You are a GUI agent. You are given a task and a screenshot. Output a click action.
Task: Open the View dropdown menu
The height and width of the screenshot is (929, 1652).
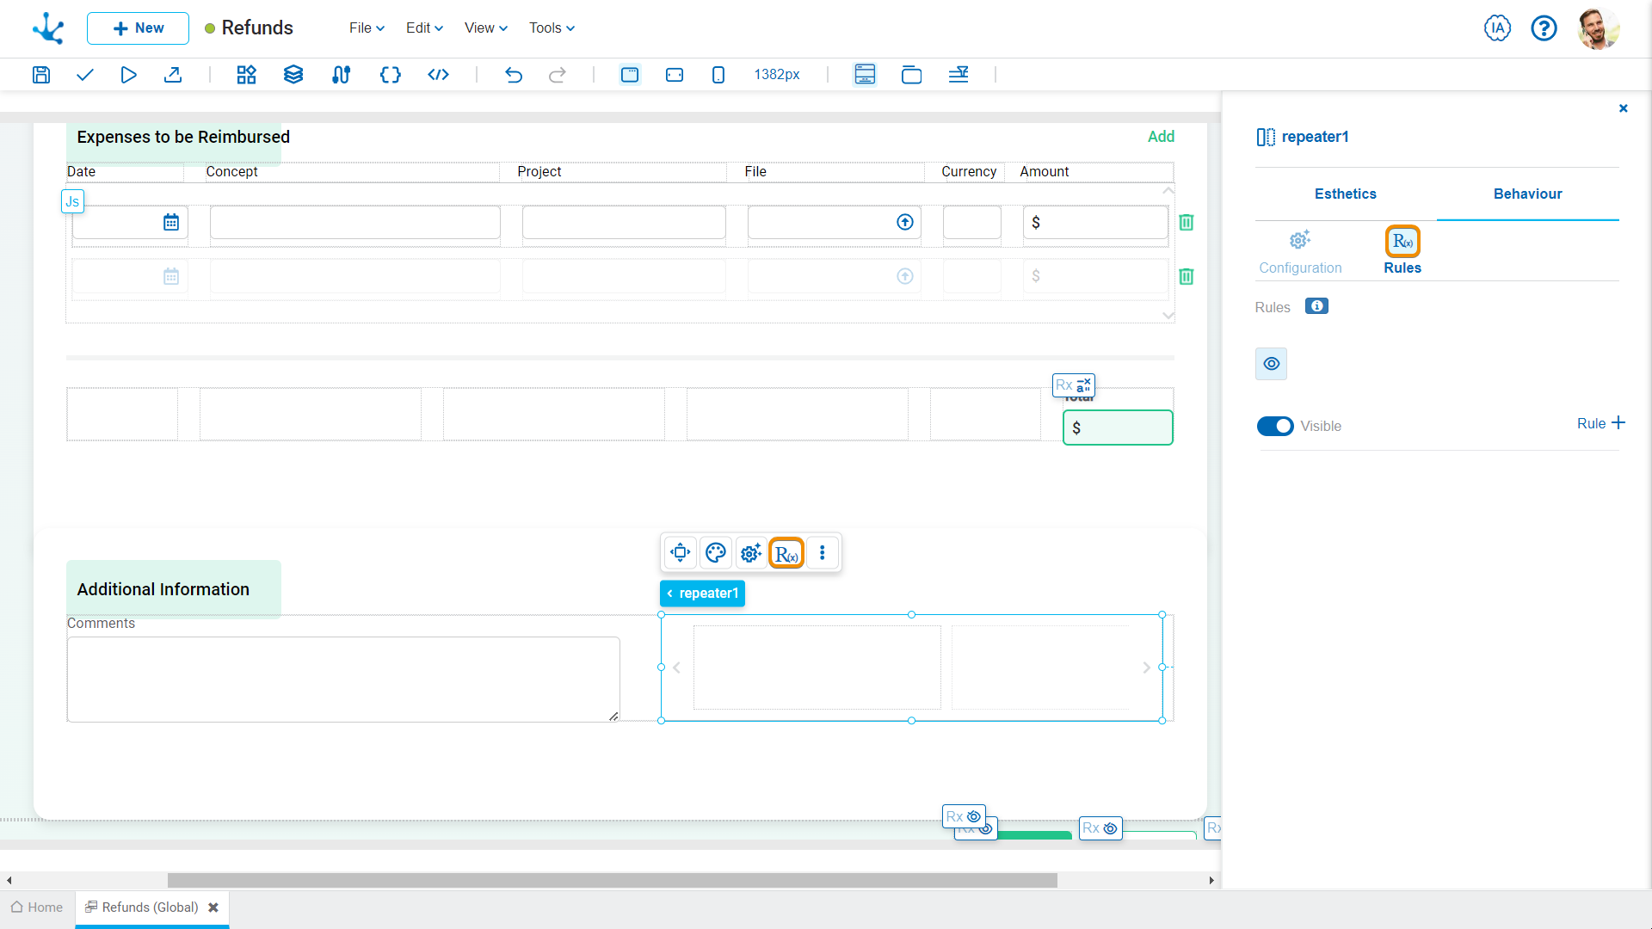(485, 28)
